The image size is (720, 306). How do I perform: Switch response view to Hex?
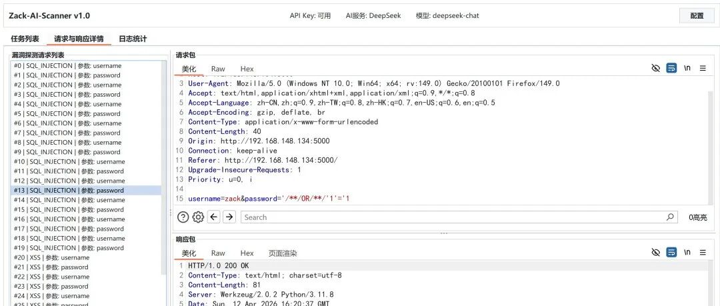[247, 253]
